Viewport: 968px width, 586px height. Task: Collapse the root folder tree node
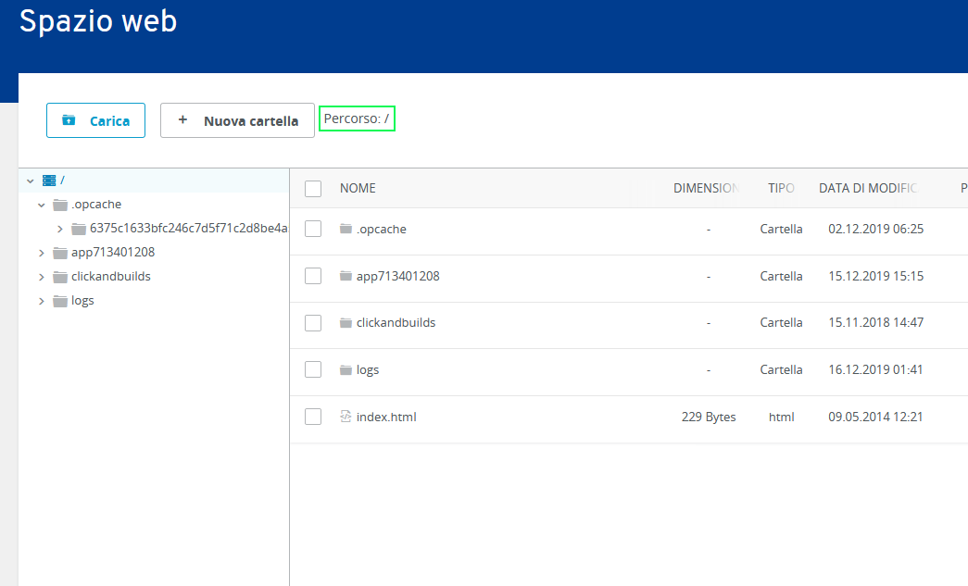coord(31,181)
